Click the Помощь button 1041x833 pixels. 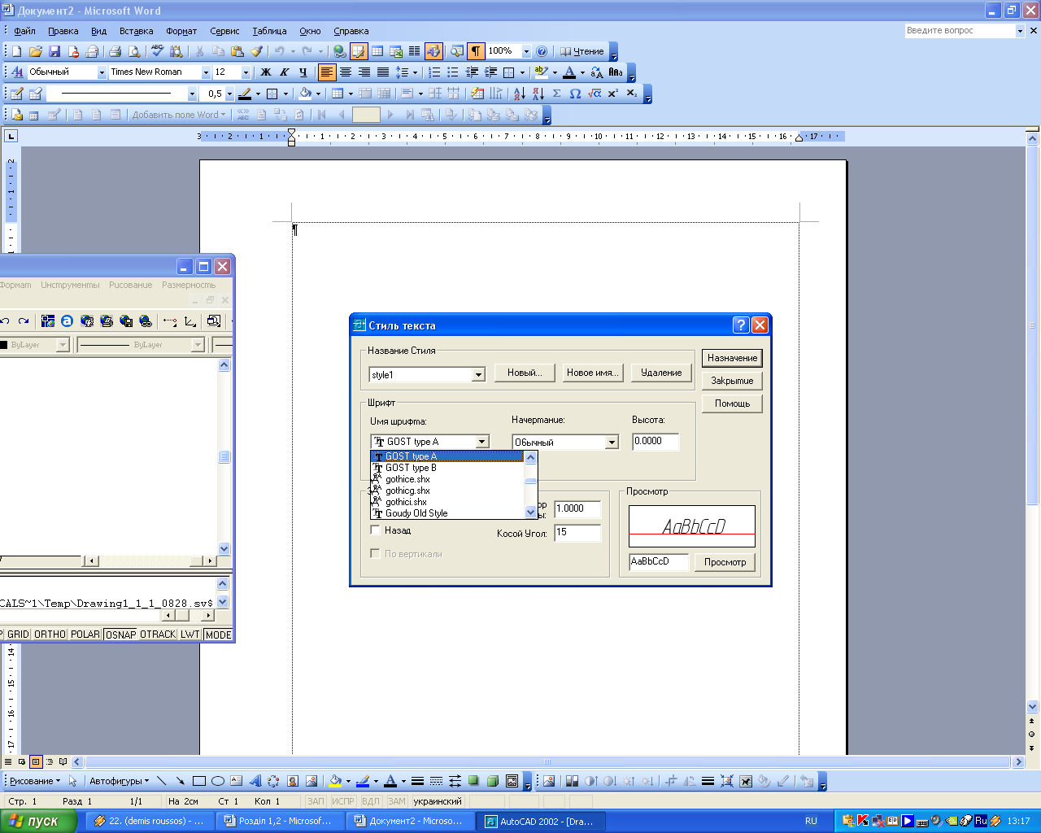(732, 403)
